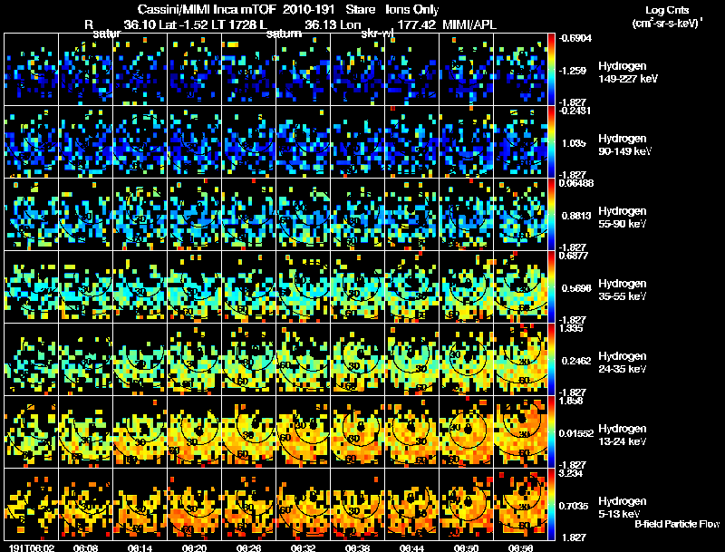
Task: Select the 'Hydrogen 24-35 keV' row label
Action: [x=623, y=363]
